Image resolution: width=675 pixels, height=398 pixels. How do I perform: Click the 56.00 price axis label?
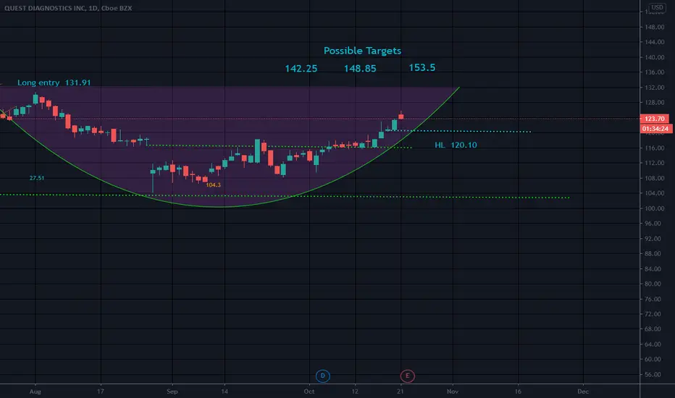tap(654, 374)
